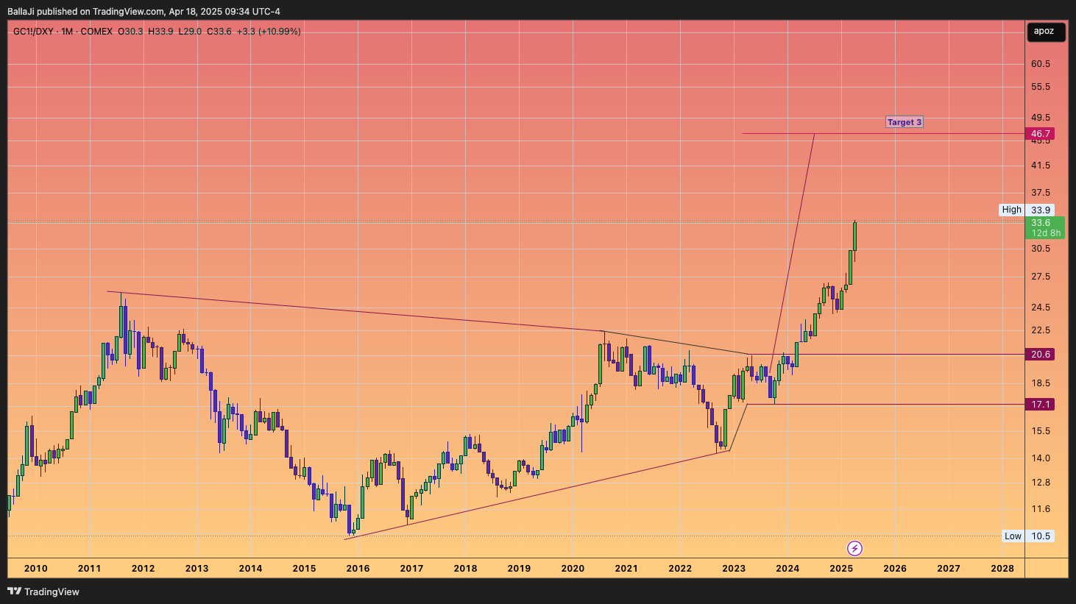Click 2028 on the time axis

(1002, 569)
